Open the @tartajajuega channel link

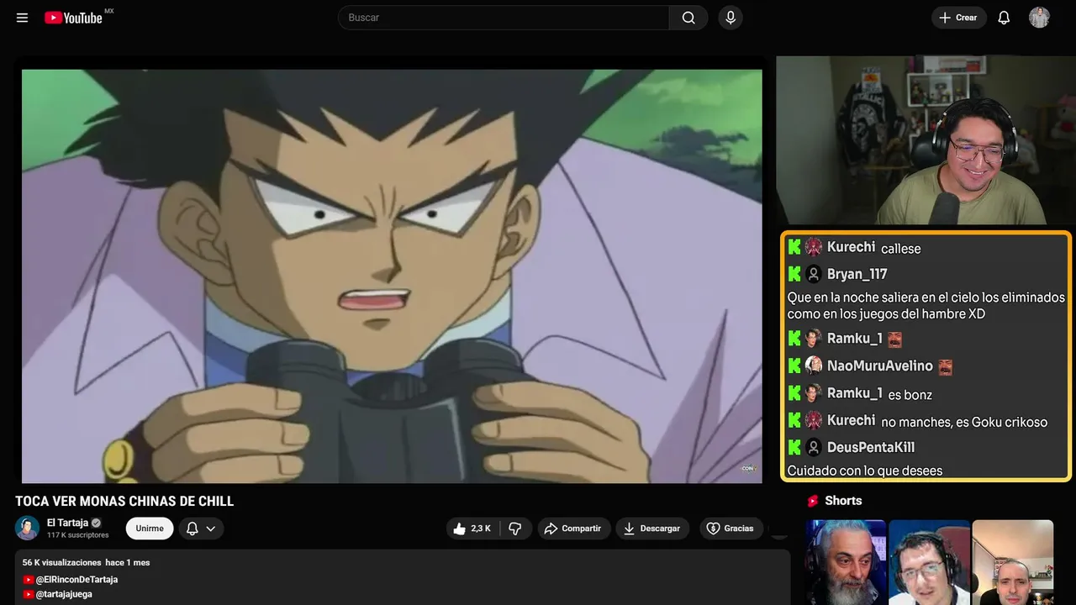point(64,594)
